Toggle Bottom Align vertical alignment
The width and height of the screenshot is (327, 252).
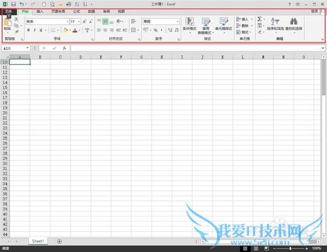(111, 22)
